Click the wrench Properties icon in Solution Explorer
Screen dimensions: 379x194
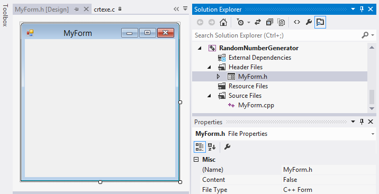pos(309,22)
